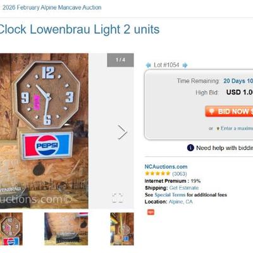Viewport: 253px width, 253px height.
Task: Show next image with right chevron
Action: click(122, 132)
